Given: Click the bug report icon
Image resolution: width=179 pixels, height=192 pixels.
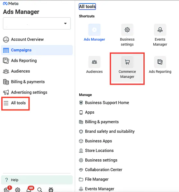Looking at the screenshot, I should 51,190.
